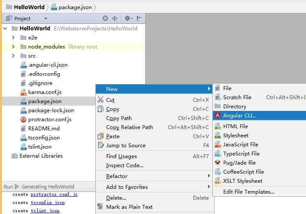Select package-lock.json file

coord(51,110)
